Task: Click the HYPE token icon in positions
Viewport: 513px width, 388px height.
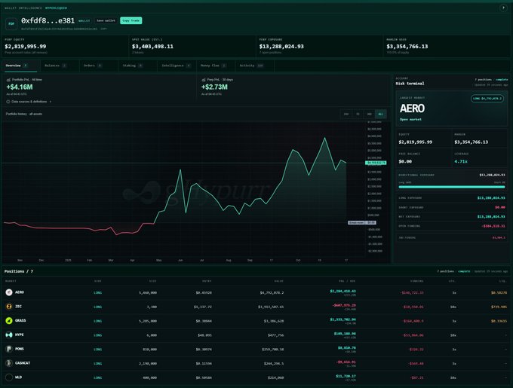Action: pyautogui.click(x=9, y=335)
